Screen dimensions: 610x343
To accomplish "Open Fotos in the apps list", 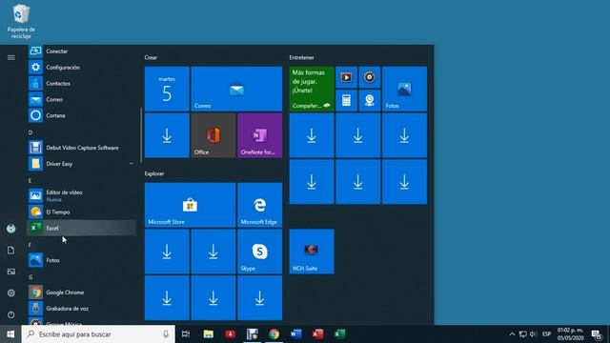I will click(x=82, y=260).
